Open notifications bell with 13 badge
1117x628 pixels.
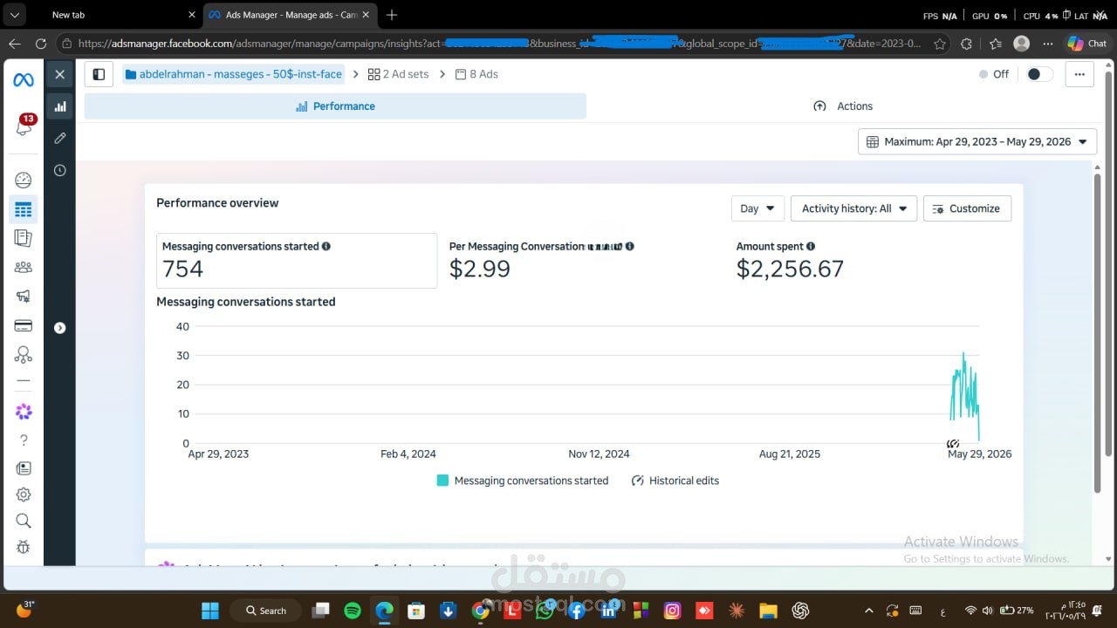(24, 126)
